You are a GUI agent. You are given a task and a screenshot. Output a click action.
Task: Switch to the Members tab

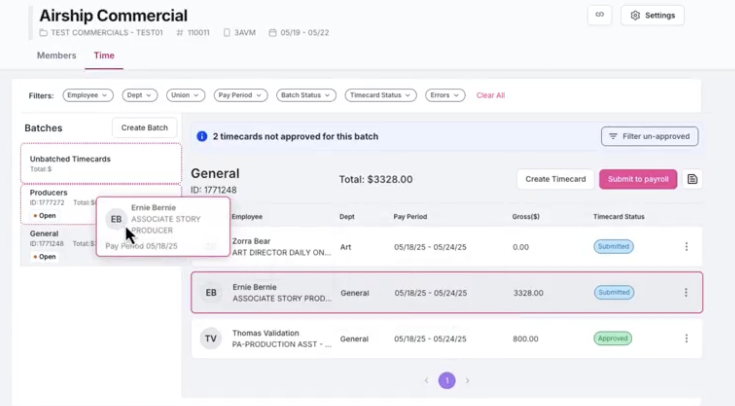[x=57, y=55]
